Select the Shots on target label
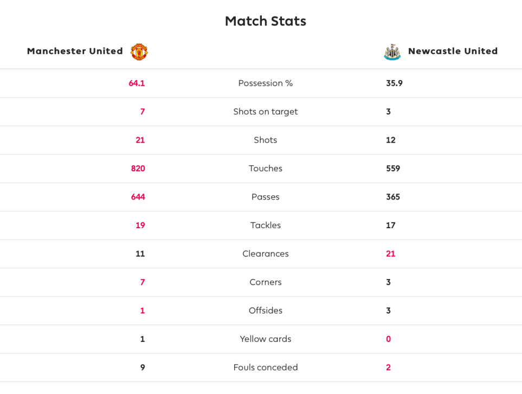522x394 pixels. [x=266, y=112]
